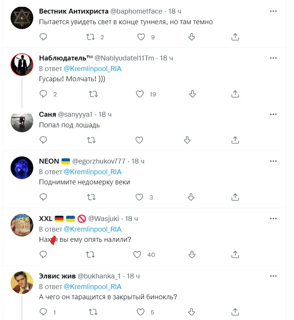This screenshot has height=320, width=294.
Task: Retweet the "Гусары! Молчать!" tweet
Action: [x=91, y=94]
